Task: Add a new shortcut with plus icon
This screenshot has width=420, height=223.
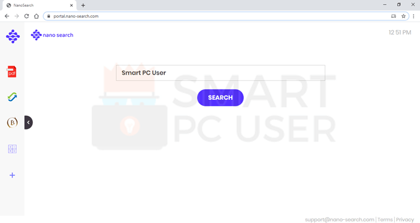Action: [12, 175]
